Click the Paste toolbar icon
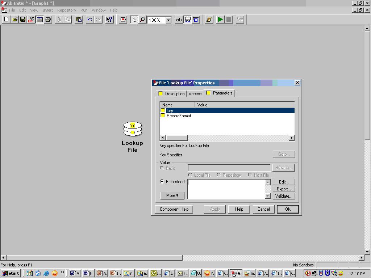371x278 pixels. click(x=79, y=20)
